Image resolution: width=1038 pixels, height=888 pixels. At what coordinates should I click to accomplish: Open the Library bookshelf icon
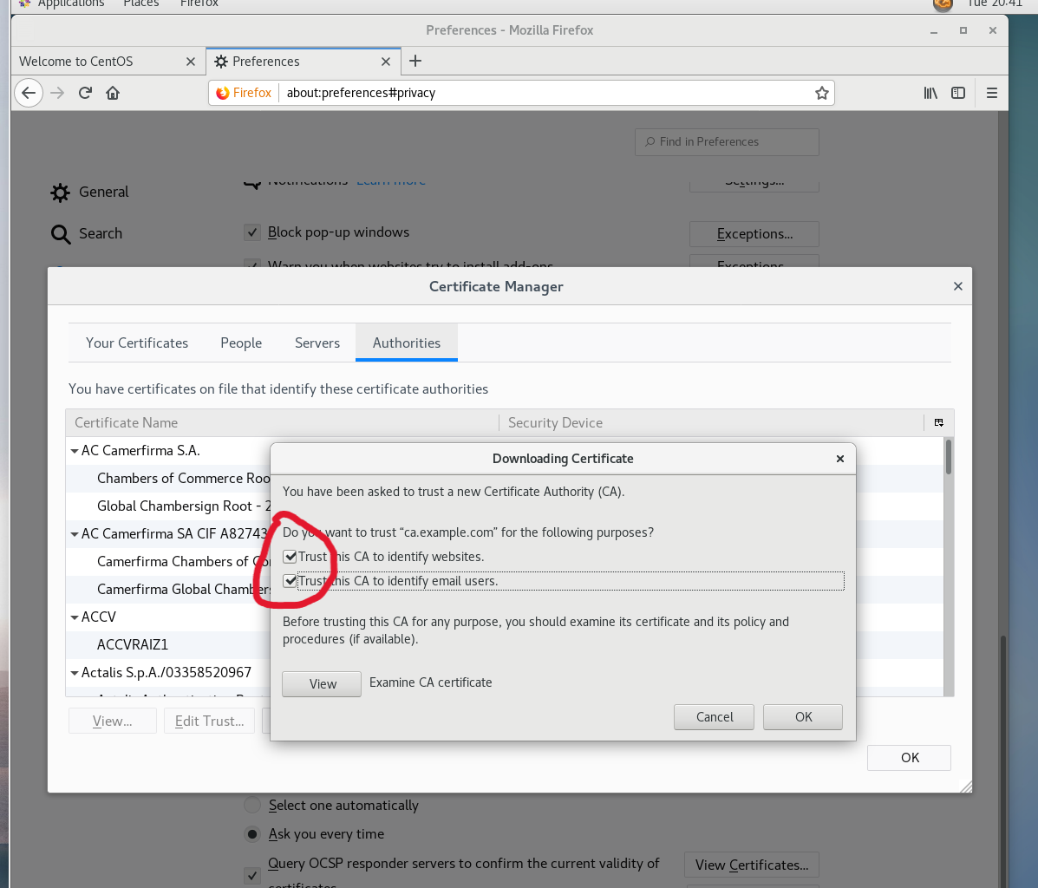[x=930, y=93]
